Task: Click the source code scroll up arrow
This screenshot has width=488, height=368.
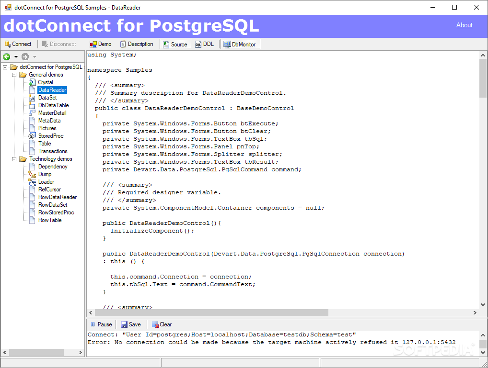Action: point(483,55)
